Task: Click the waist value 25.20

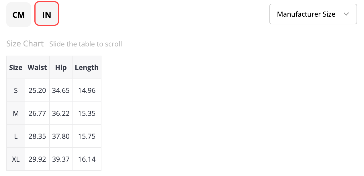Action: click(37, 90)
